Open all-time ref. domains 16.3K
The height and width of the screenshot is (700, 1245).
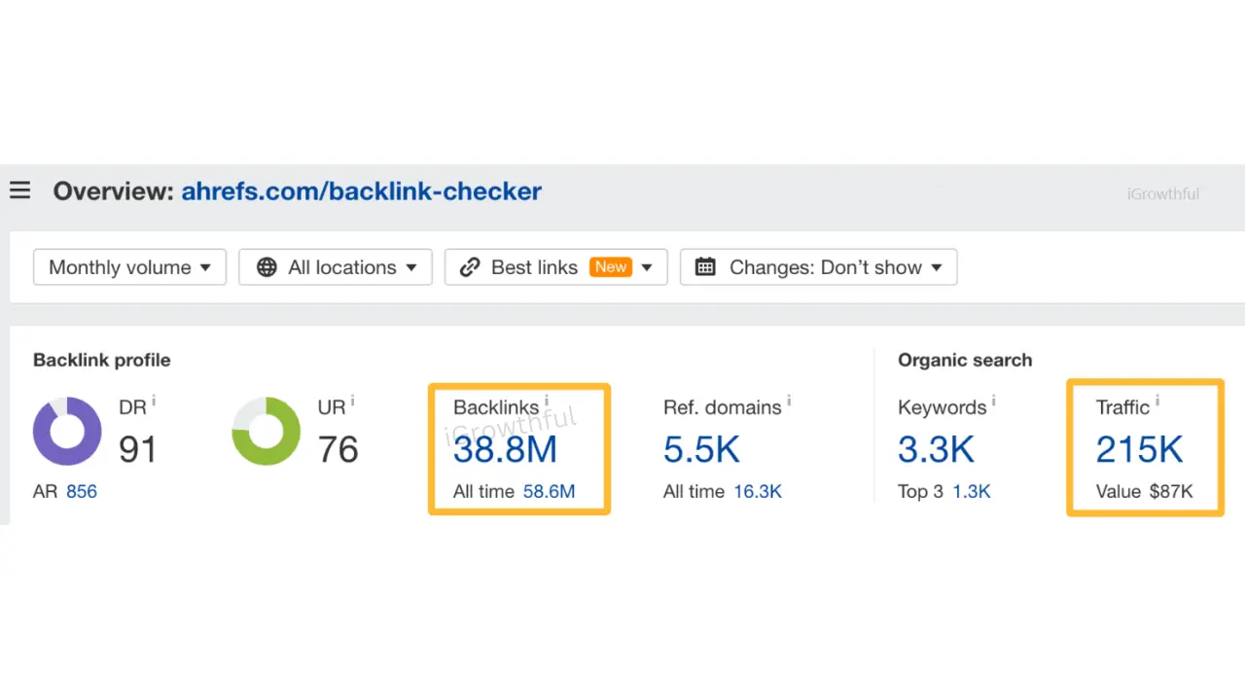[x=758, y=491]
